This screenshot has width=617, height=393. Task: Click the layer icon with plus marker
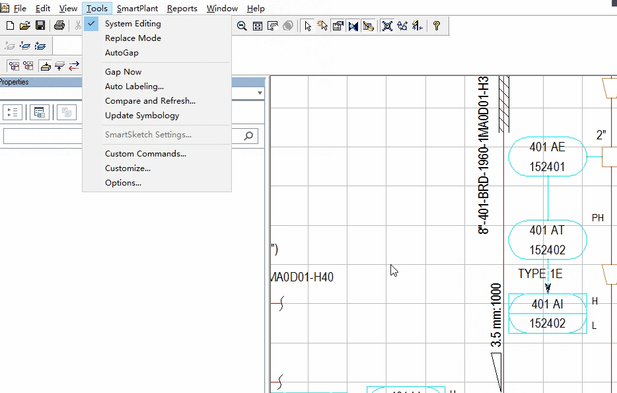coord(40,46)
